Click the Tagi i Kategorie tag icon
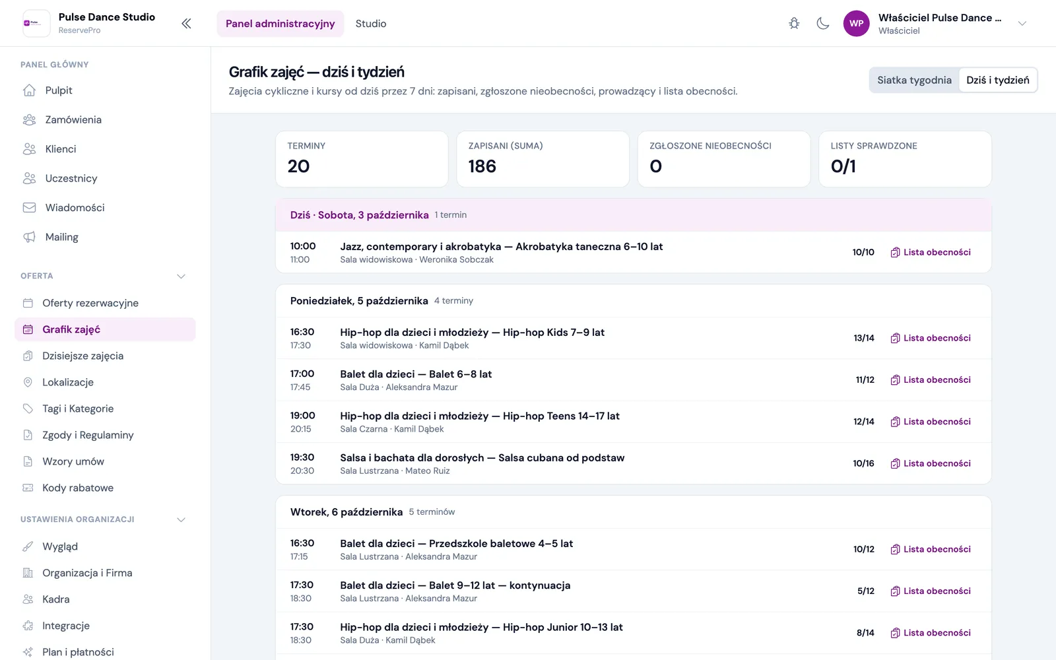The height and width of the screenshot is (660, 1056). coord(28,409)
